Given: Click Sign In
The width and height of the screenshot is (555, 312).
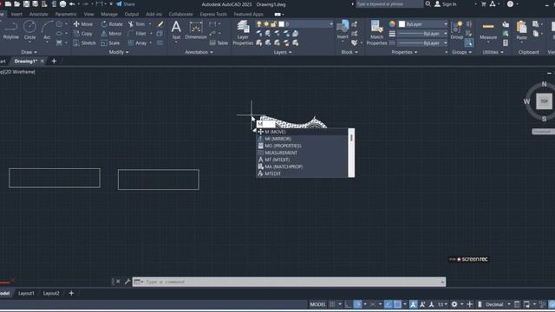Looking at the screenshot, I should [x=446, y=3].
